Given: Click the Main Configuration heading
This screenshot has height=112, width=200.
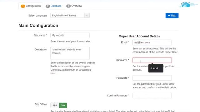Looking at the screenshot, I should 38,26.
